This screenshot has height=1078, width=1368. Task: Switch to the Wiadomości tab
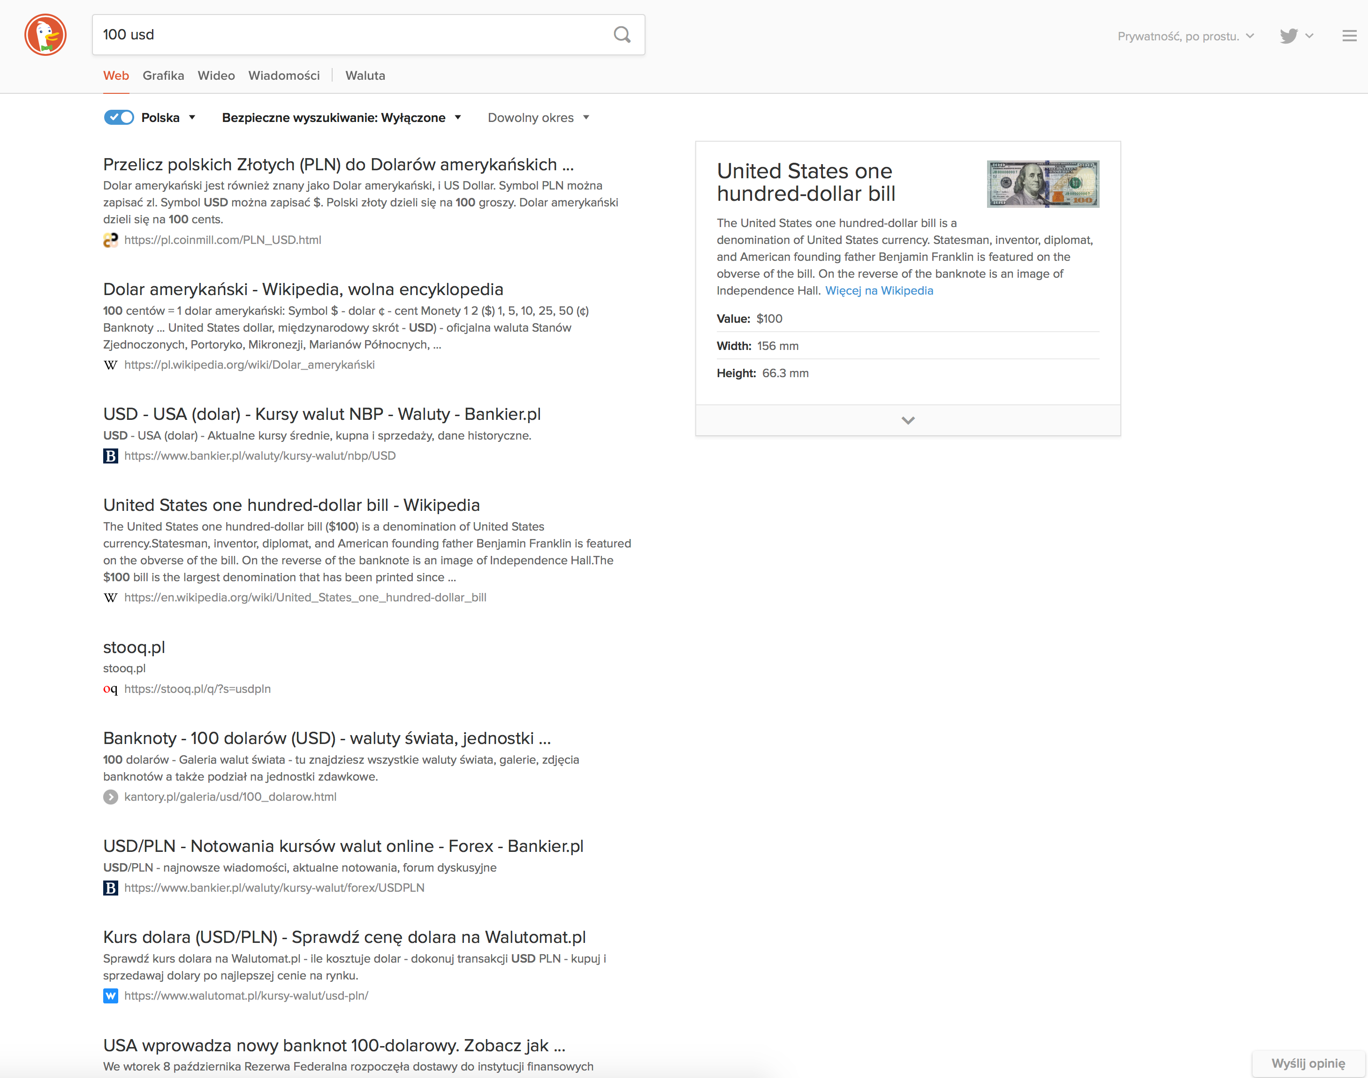(284, 76)
